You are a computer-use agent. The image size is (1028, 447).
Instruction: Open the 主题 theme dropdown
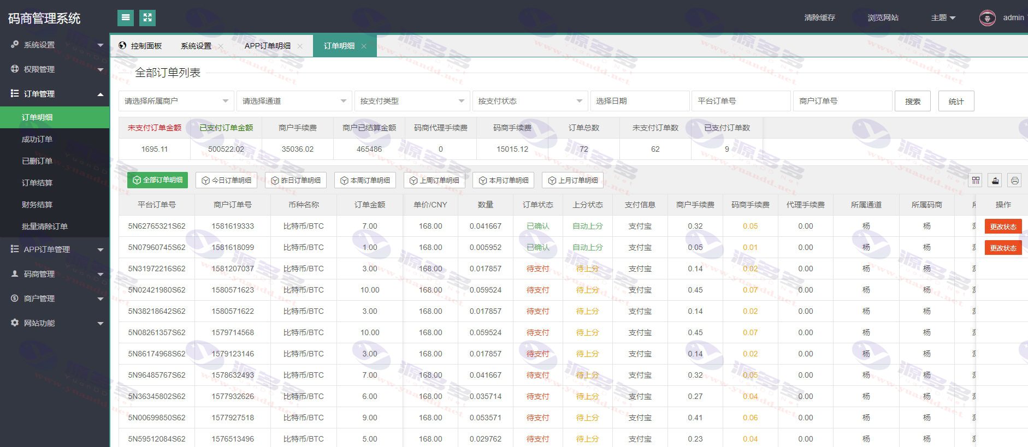[x=943, y=17]
